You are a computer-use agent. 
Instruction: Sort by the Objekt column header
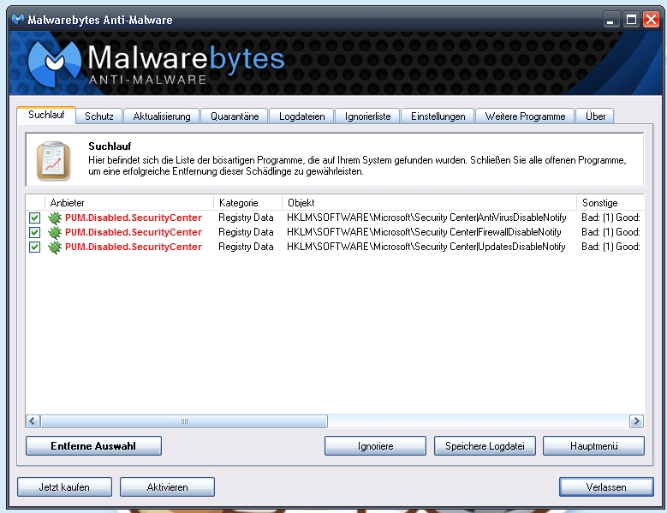[429, 202]
